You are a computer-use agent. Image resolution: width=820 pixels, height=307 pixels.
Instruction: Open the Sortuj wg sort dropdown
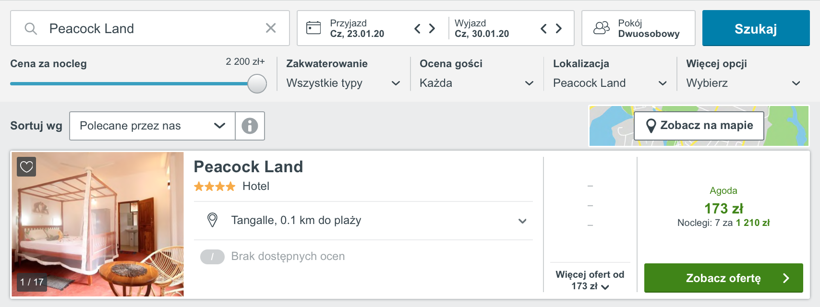[152, 126]
